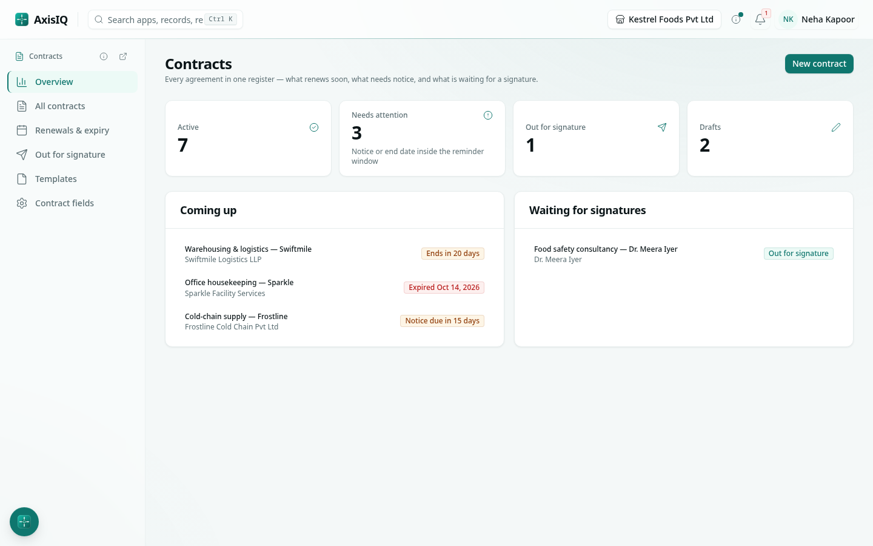Viewport: 873px width, 546px height.
Task: Open the Out for signature summary card
Action: tap(596, 138)
